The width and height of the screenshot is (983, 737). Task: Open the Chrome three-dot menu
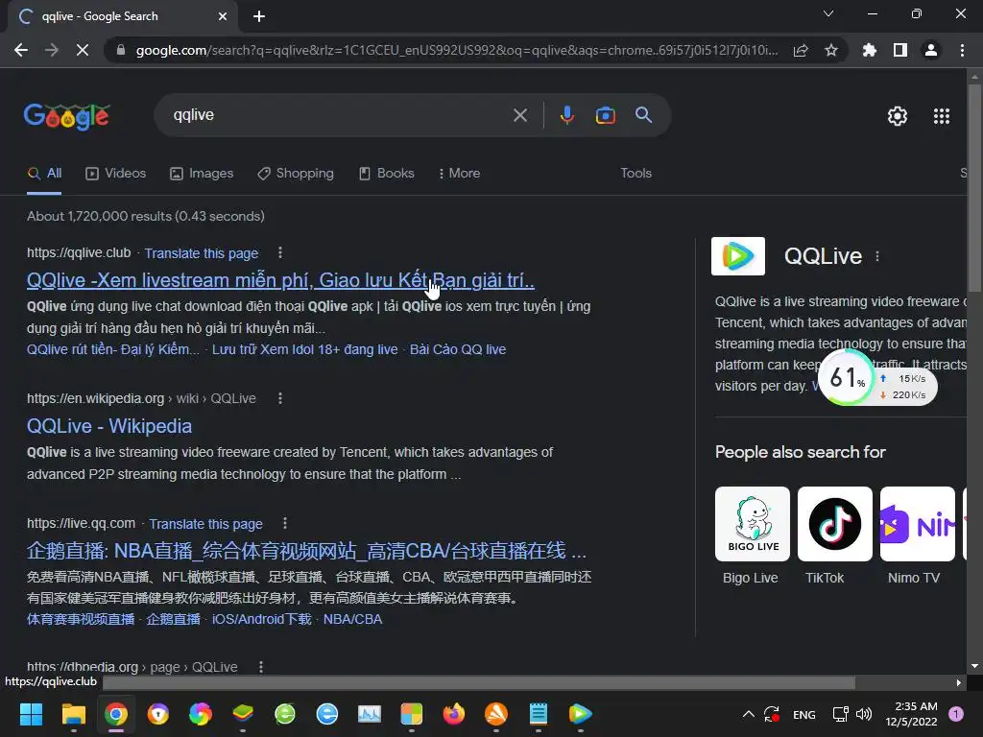962,50
